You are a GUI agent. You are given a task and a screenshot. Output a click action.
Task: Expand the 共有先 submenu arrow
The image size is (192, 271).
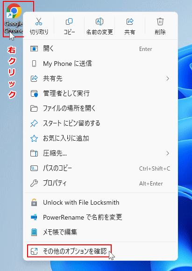168,78
